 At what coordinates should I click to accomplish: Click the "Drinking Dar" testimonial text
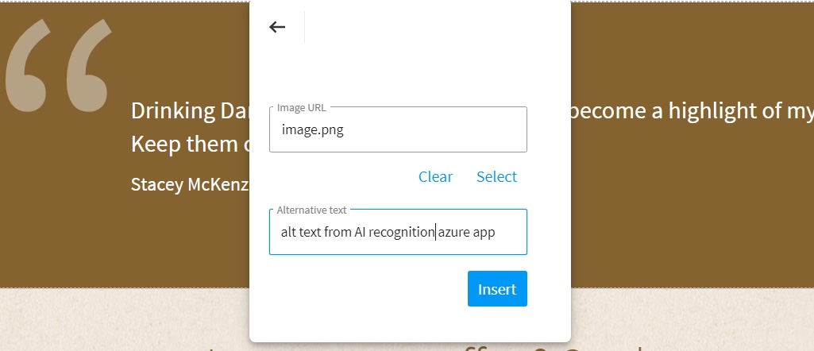(x=189, y=111)
